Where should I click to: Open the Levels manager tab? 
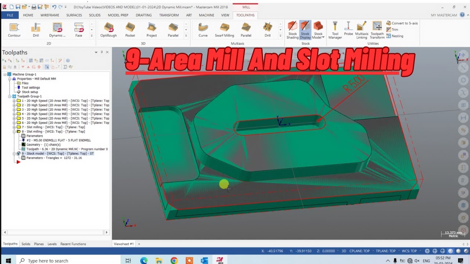pyautogui.click(x=52, y=244)
